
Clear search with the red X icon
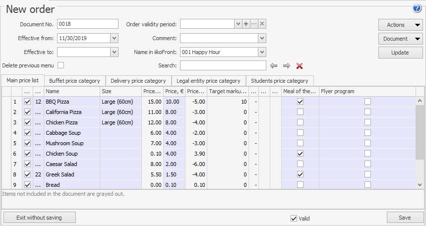(299, 65)
